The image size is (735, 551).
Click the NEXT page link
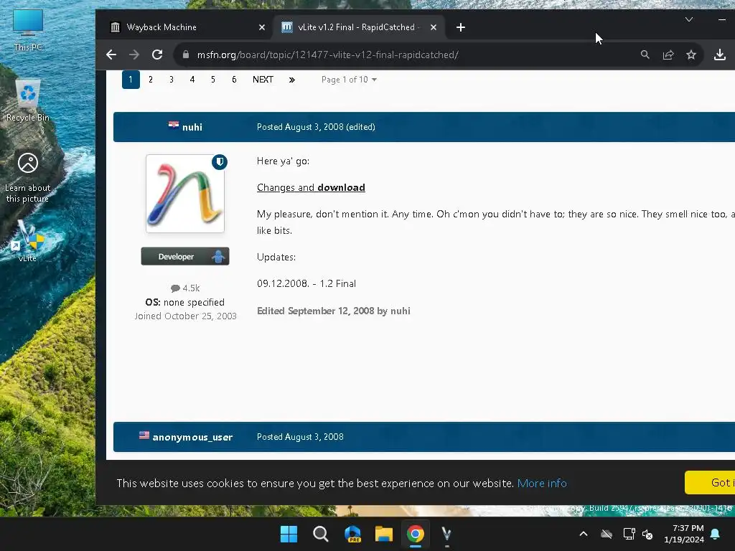[x=263, y=80]
